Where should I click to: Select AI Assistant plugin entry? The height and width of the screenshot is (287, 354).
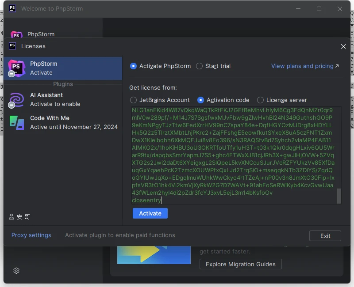(63, 100)
